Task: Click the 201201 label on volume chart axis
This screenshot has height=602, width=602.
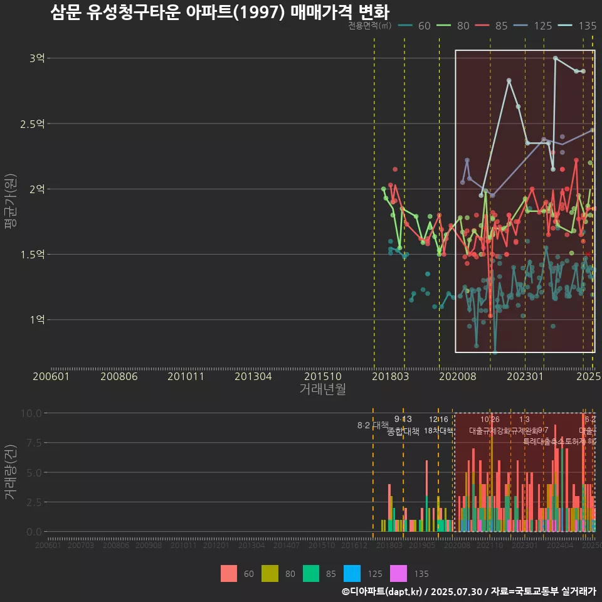Action: (x=216, y=545)
